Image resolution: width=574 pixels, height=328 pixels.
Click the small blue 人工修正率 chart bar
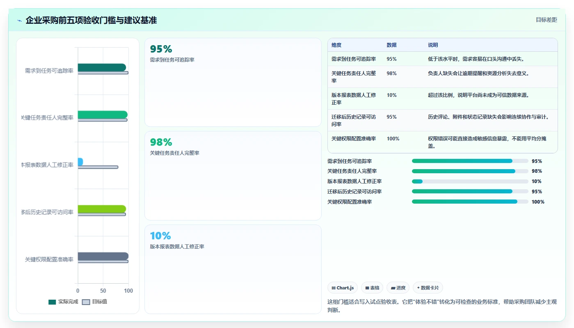80,162
